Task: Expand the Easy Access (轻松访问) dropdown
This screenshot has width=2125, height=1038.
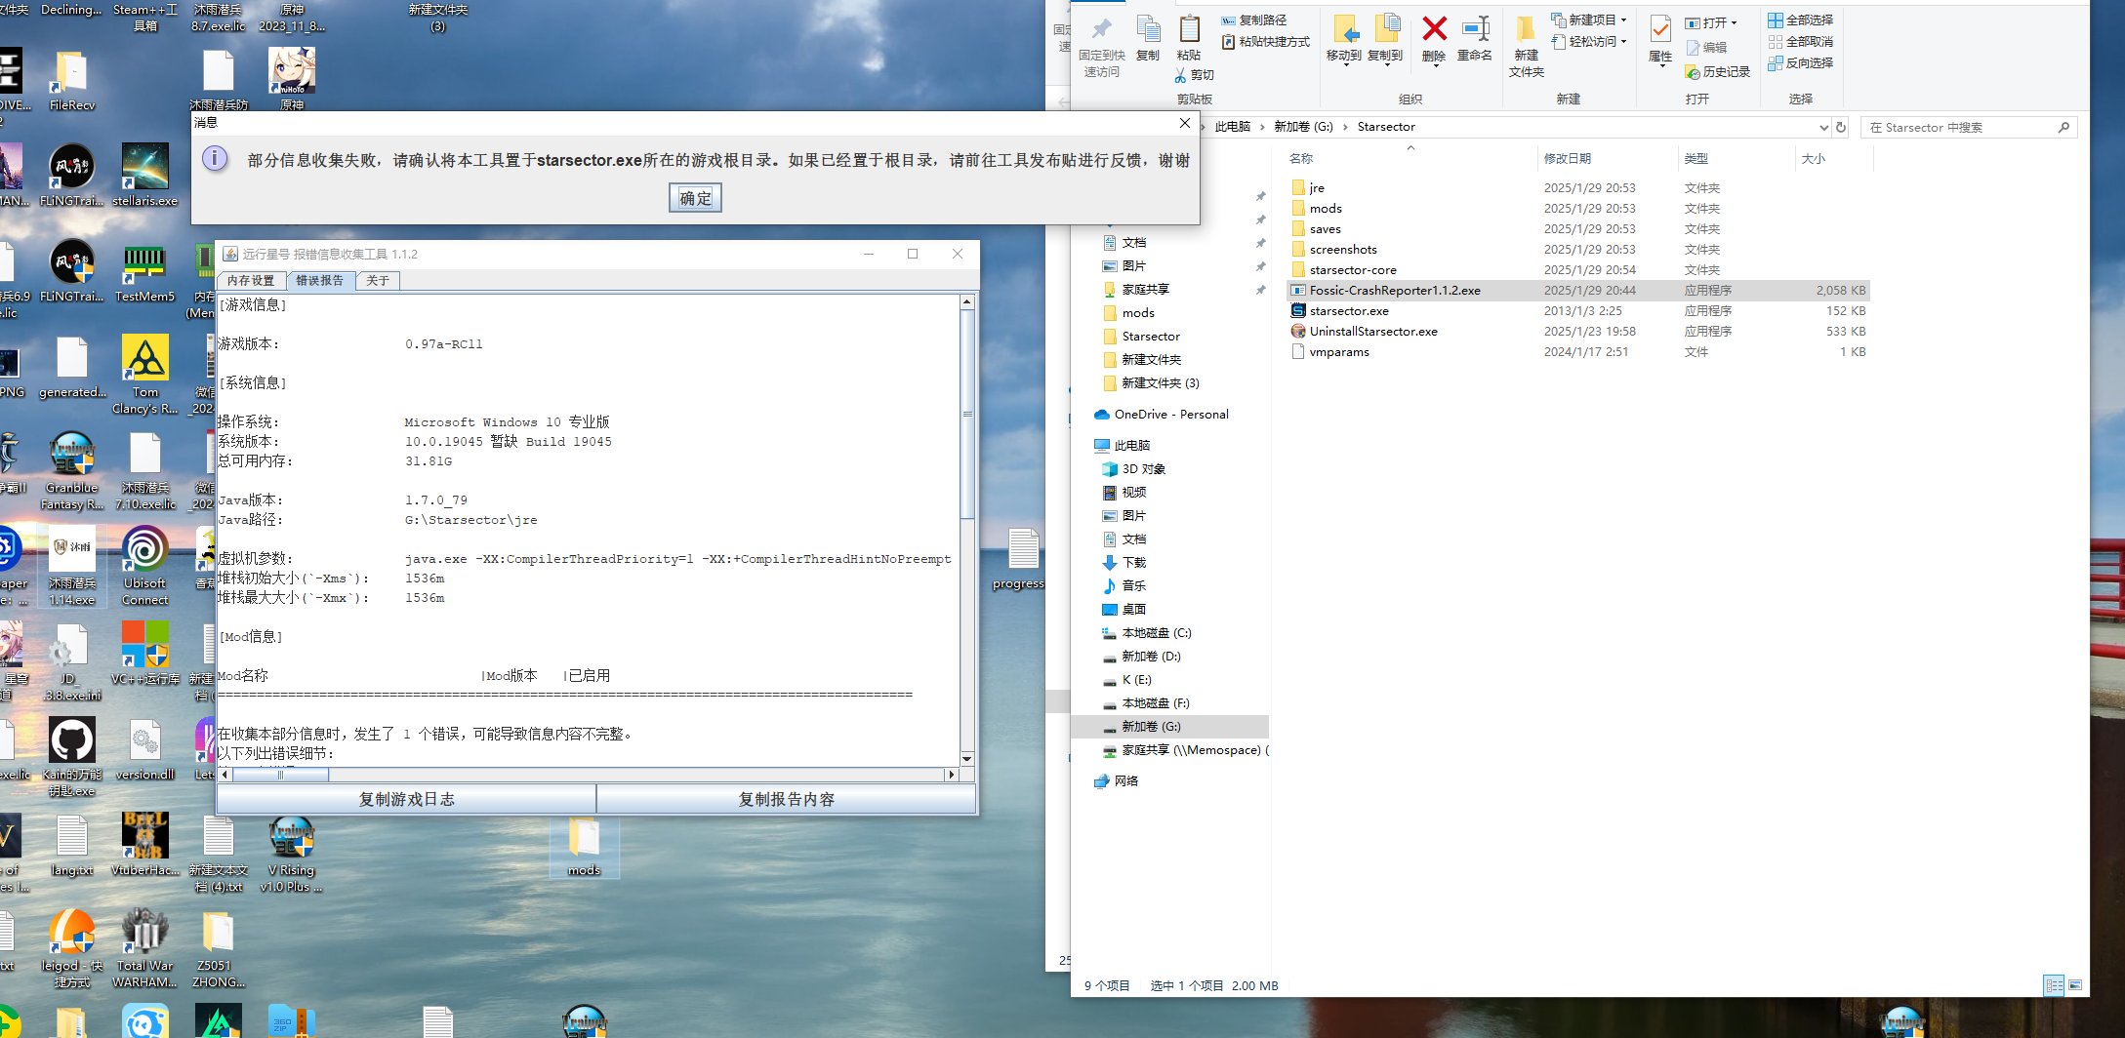Action: [x=1623, y=41]
